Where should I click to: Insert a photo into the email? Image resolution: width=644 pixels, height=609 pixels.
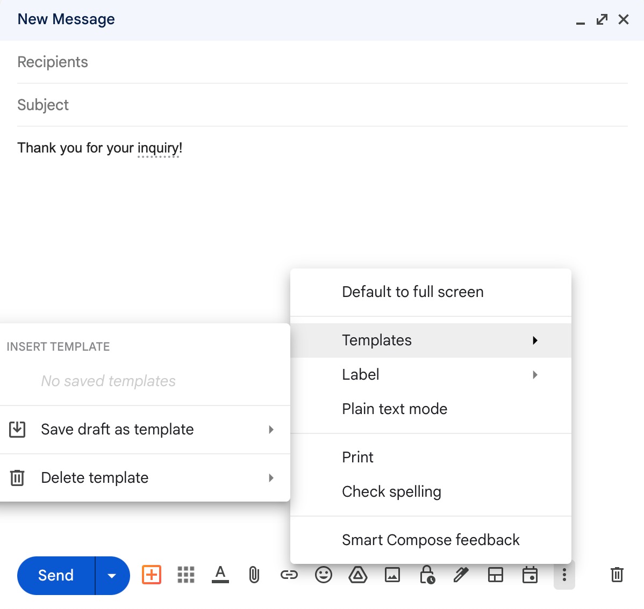[392, 575]
